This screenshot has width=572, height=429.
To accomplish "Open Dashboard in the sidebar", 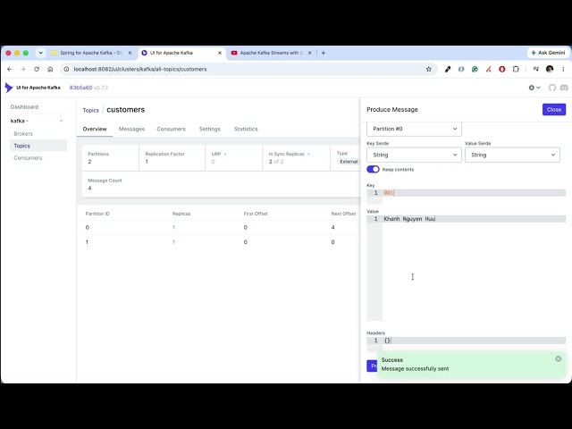I will point(24,107).
